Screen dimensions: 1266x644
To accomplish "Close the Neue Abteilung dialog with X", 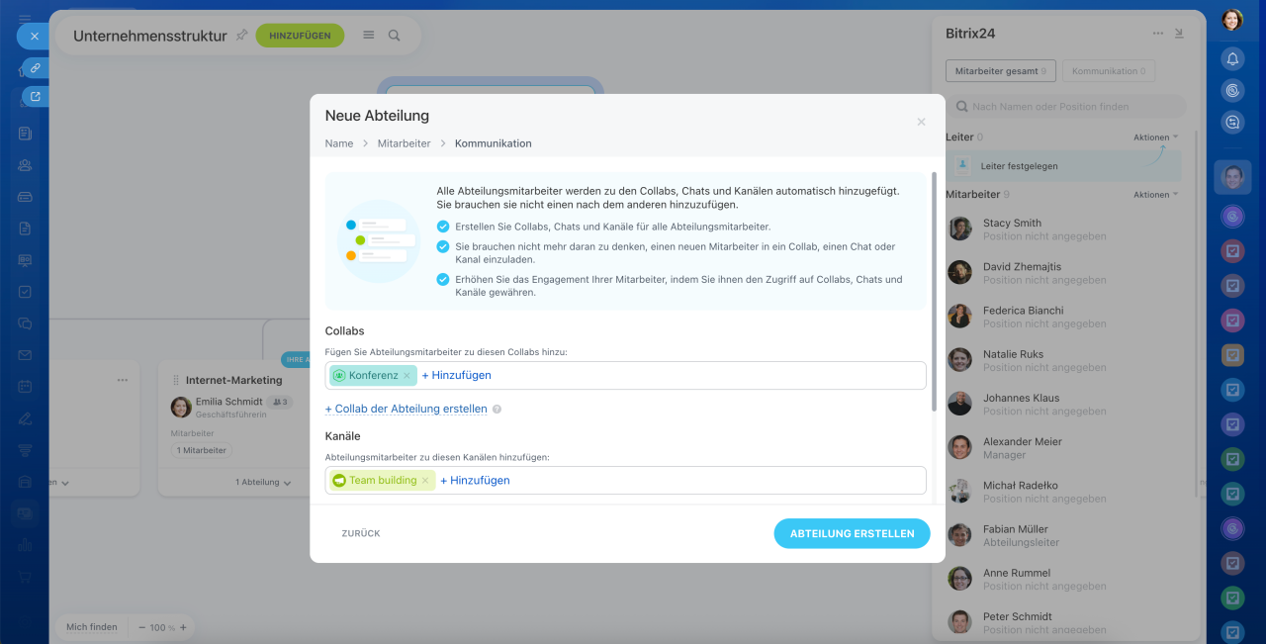I will tap(921, 122).
